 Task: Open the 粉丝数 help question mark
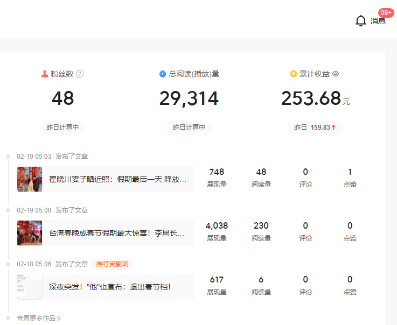[x=80, y=74]
